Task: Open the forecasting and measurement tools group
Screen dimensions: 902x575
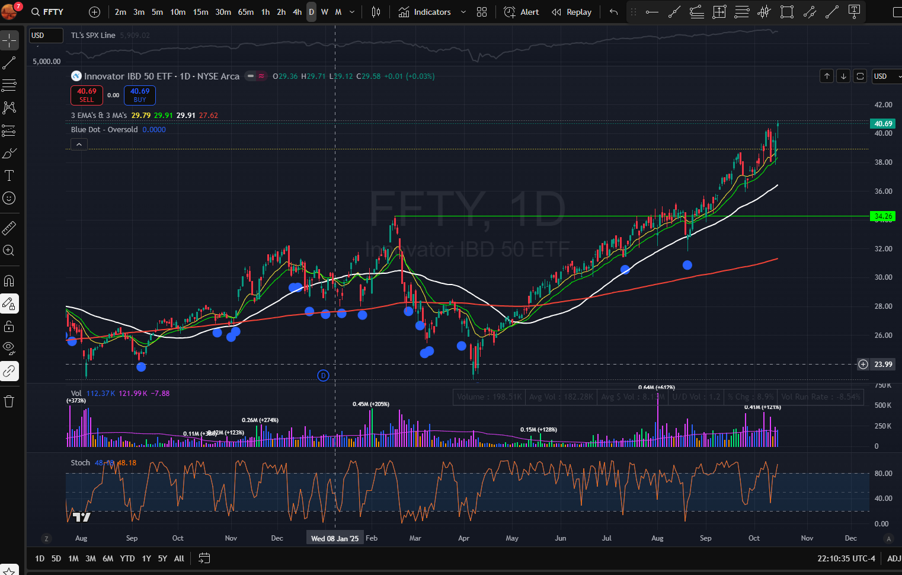Action: (x=9, y=130)
